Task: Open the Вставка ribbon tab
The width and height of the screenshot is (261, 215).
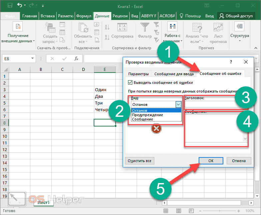Action: pyautogui.click(x=48, y=16)
